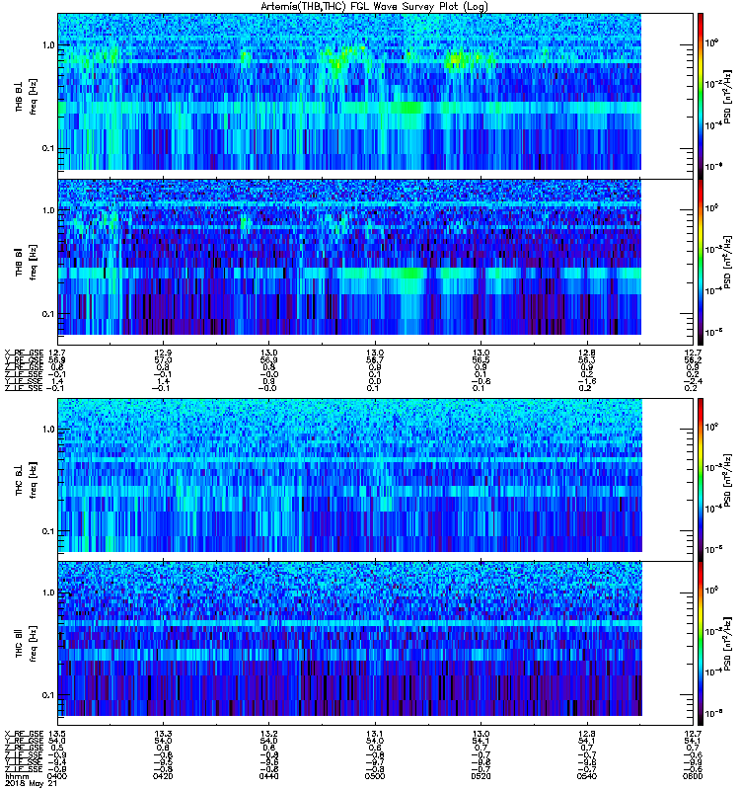Screen dimensions: 740x790
Task: Click the '-2.4' value in the THB table
Action: (x=692, y=381)
